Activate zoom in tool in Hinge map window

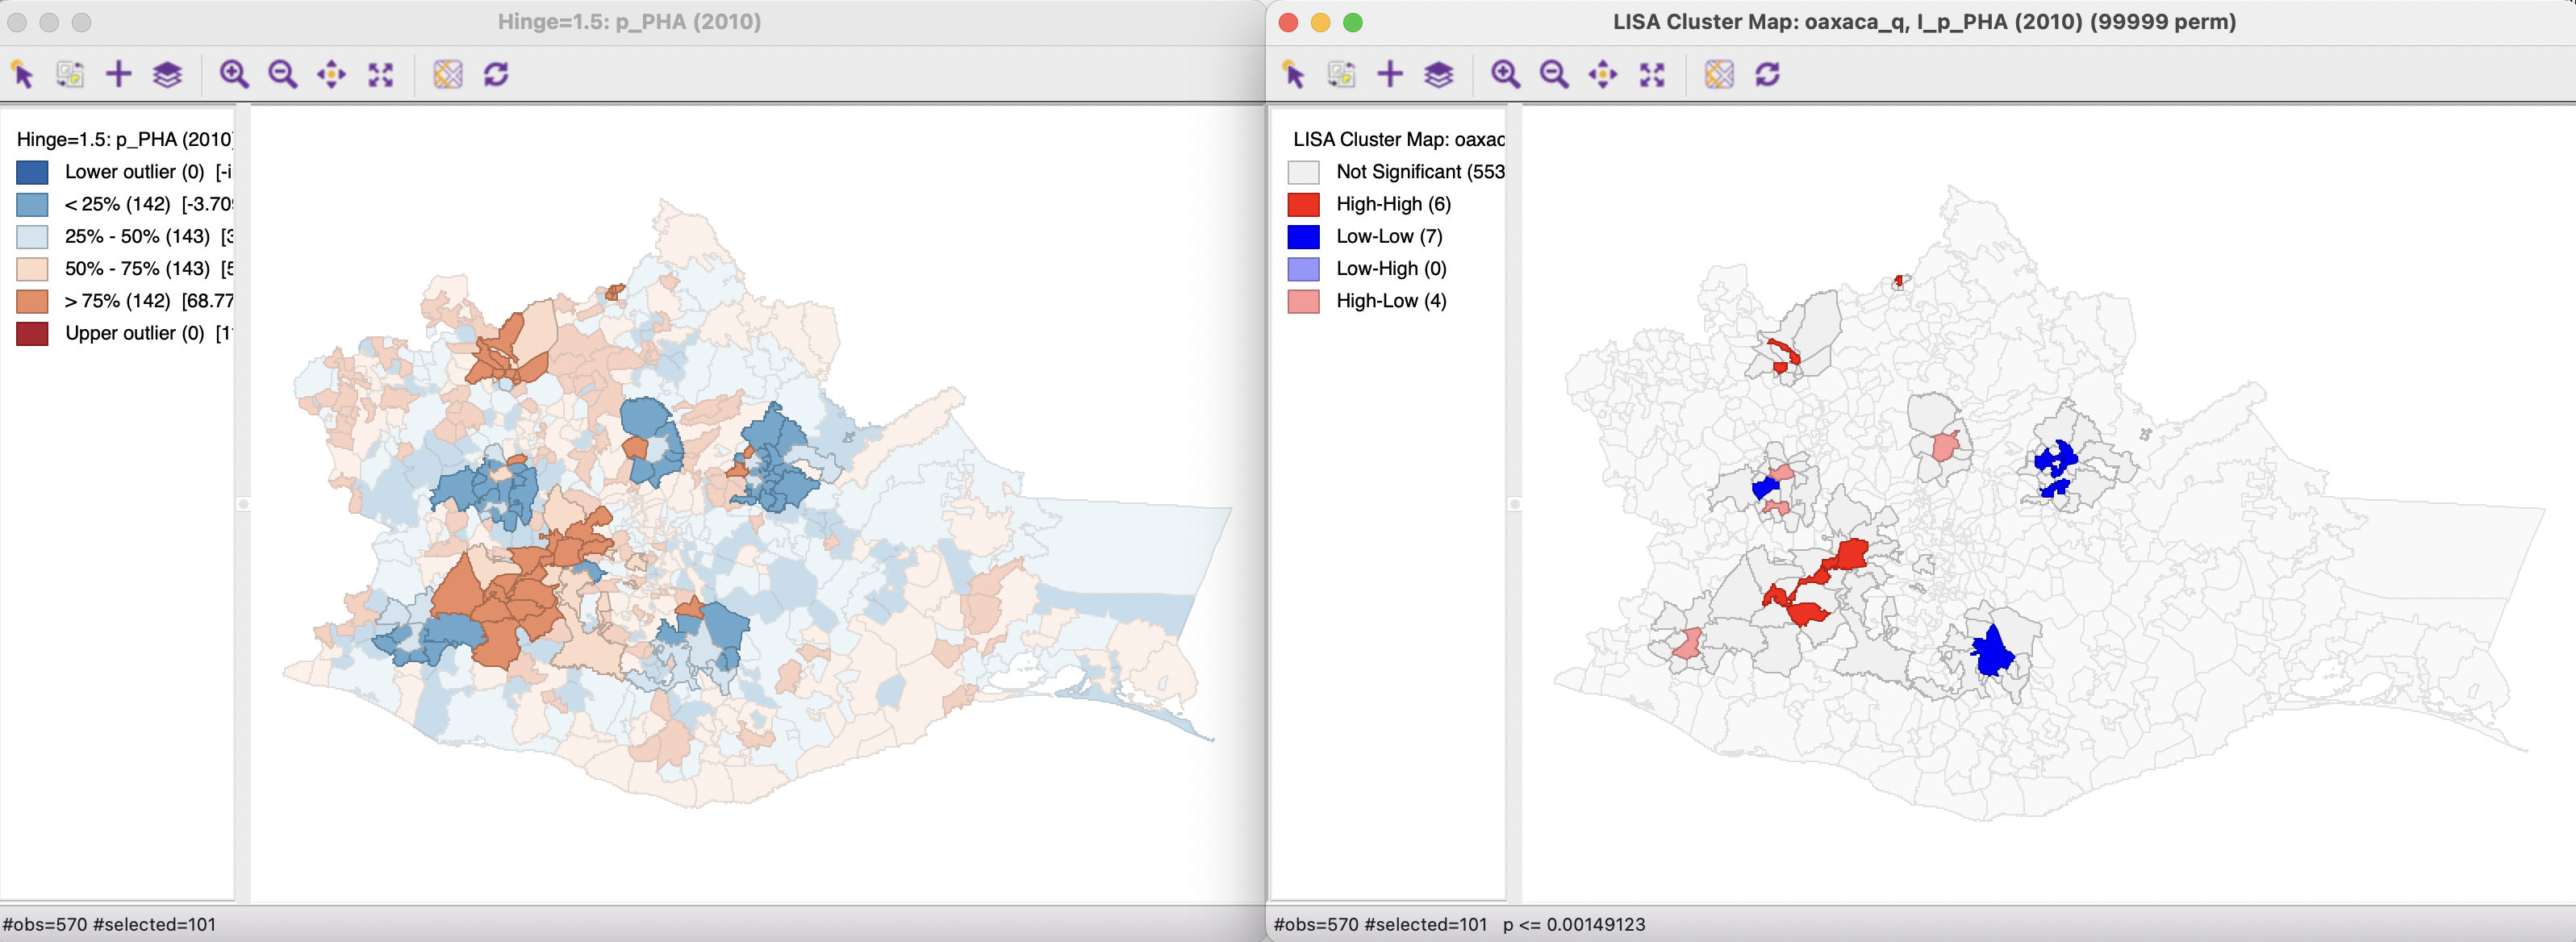tap(234, 75)
